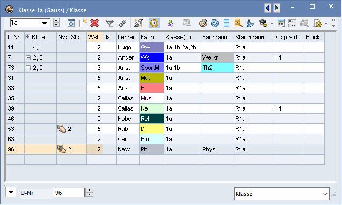Expand the plus next to lesson 7
Viewport: 342px width, 205px height.
[28, 57]
